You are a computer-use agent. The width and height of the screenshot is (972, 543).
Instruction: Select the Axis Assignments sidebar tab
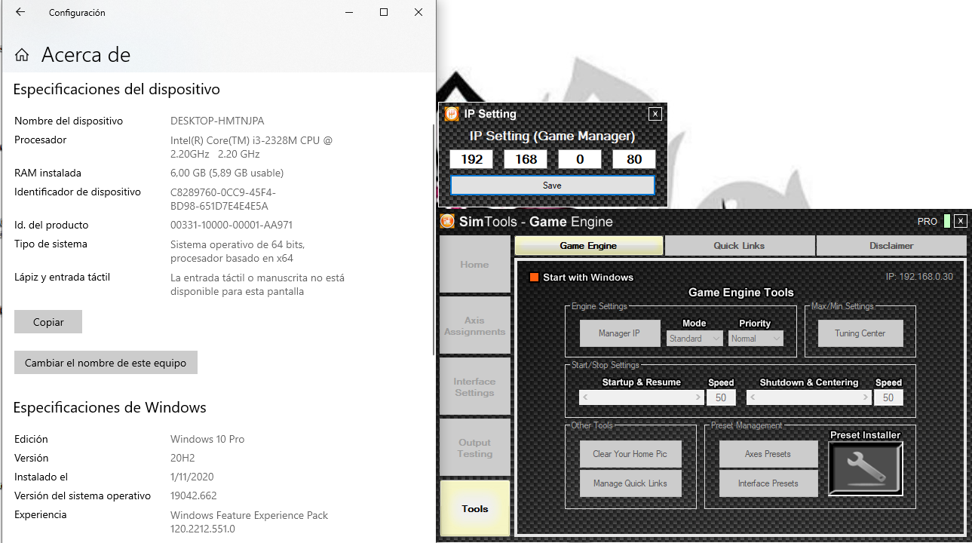point(474,326)
